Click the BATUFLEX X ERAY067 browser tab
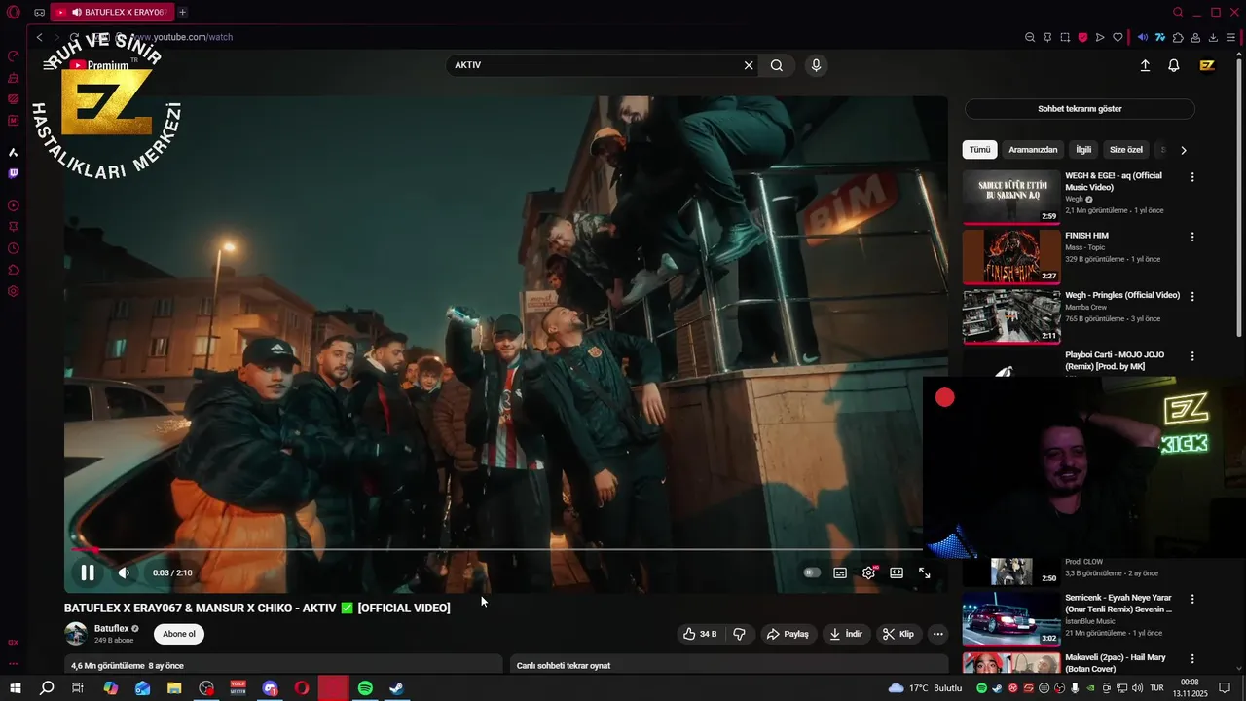1246x701 pixels. pos(111,12)
